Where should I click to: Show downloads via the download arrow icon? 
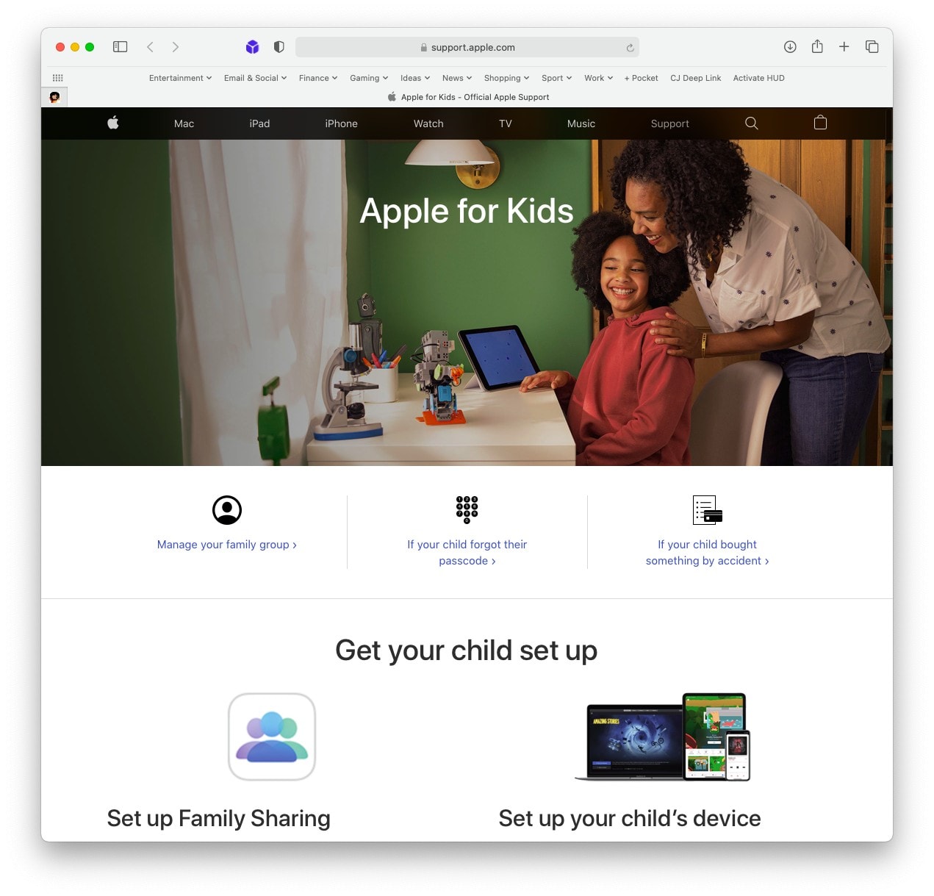tap(790, 47)
